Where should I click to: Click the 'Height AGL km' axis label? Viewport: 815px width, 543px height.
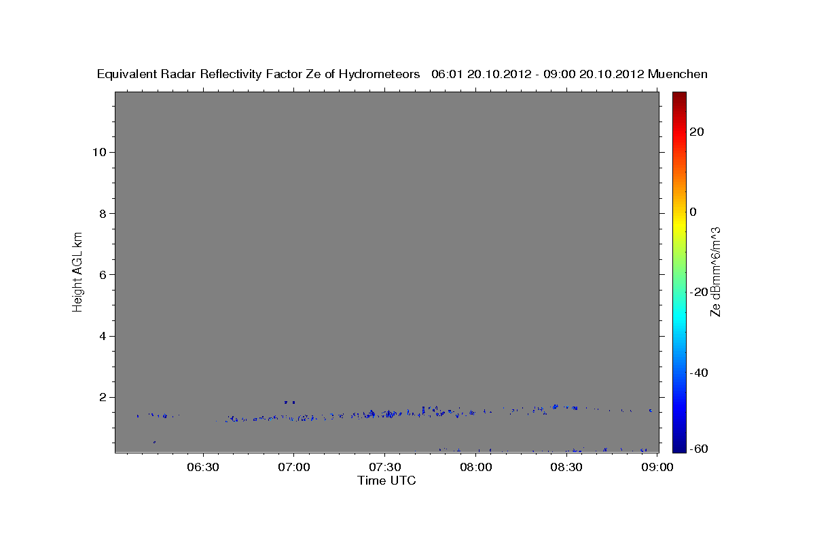point(77,271)
